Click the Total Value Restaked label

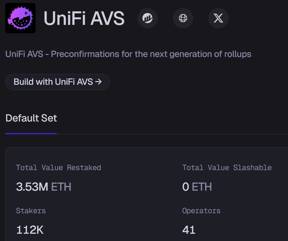58,168
